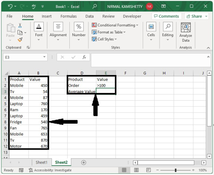Viewport: 214px width, 175px height.
Task: Click the Cancel X formula icon
Action: (62, 57)
